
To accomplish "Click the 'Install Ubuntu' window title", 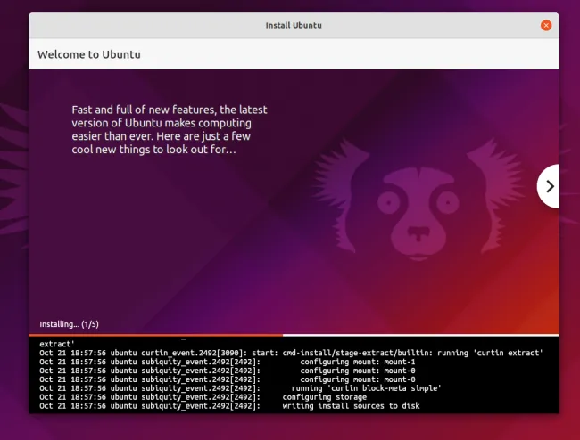I will coord(294,26).
